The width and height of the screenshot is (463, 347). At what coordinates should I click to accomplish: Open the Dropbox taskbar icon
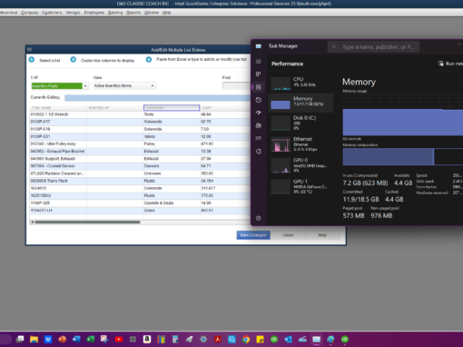pos(48,339)
